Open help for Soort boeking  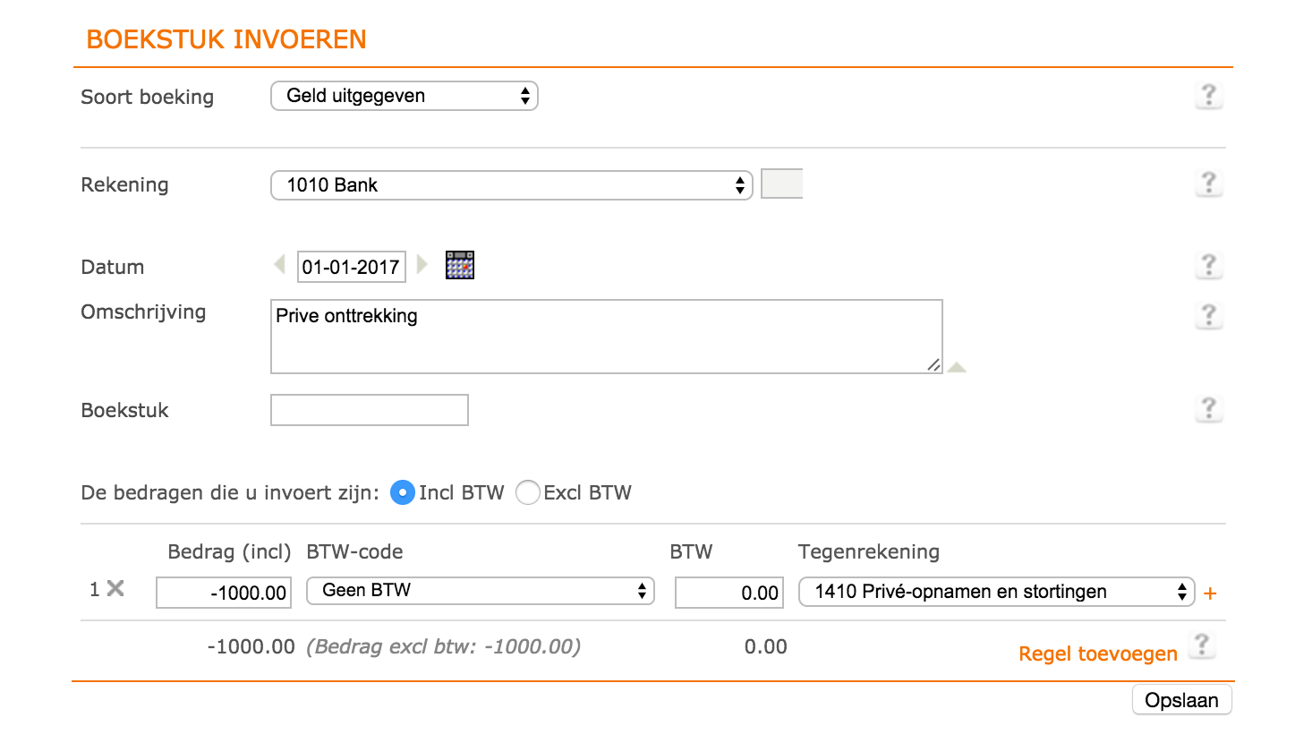(1208, 95)
